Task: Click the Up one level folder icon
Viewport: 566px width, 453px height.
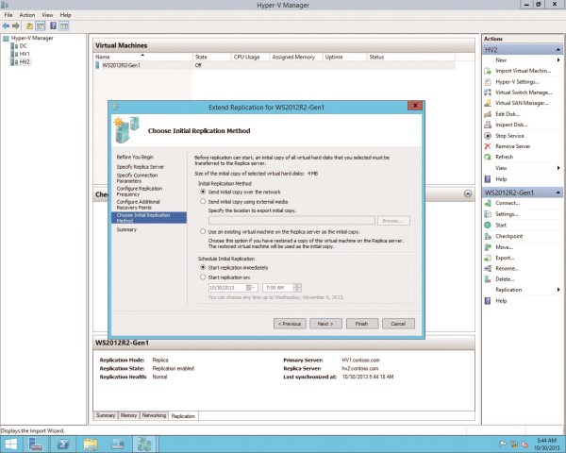Action: point(29,26)
